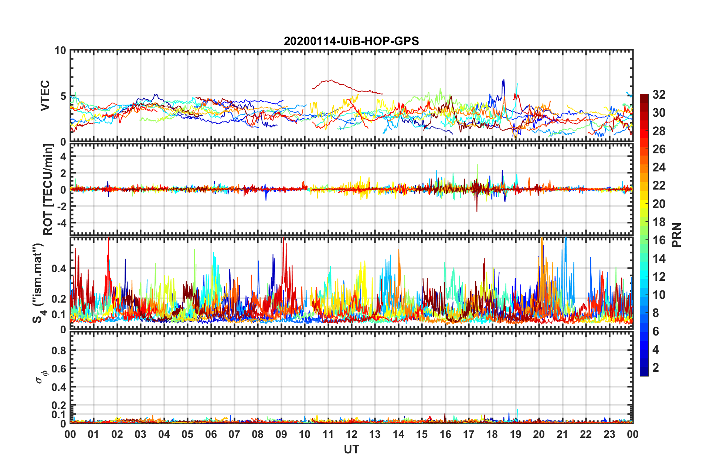Click the PRN colorbar label
Screen dimensions: 703x470
pos(676,235)
